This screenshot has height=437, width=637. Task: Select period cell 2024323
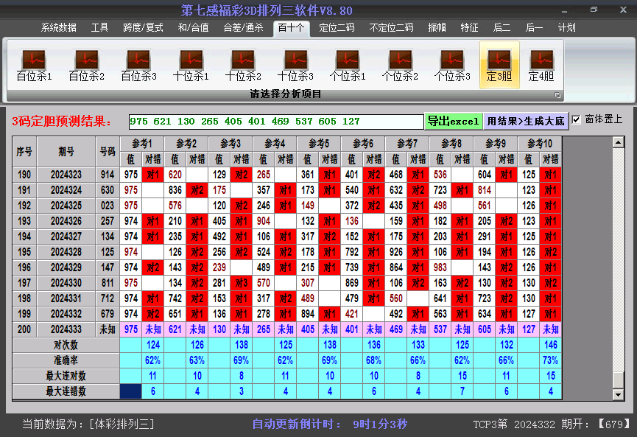coord(66,175)
